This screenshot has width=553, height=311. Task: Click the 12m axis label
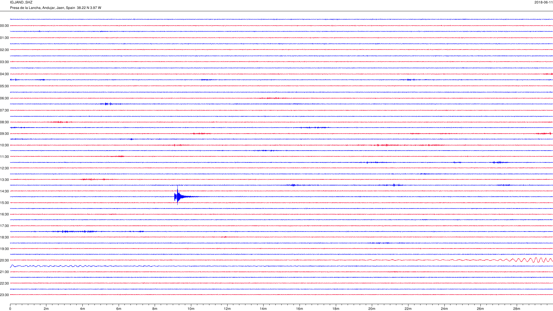pos(227,309)
